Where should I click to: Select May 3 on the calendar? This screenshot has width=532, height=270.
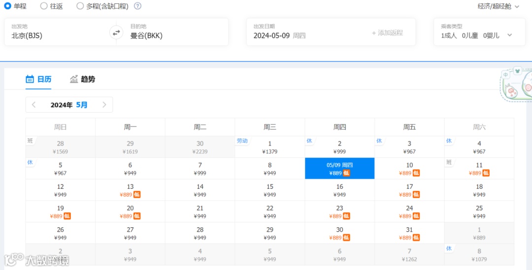point(409,147)
